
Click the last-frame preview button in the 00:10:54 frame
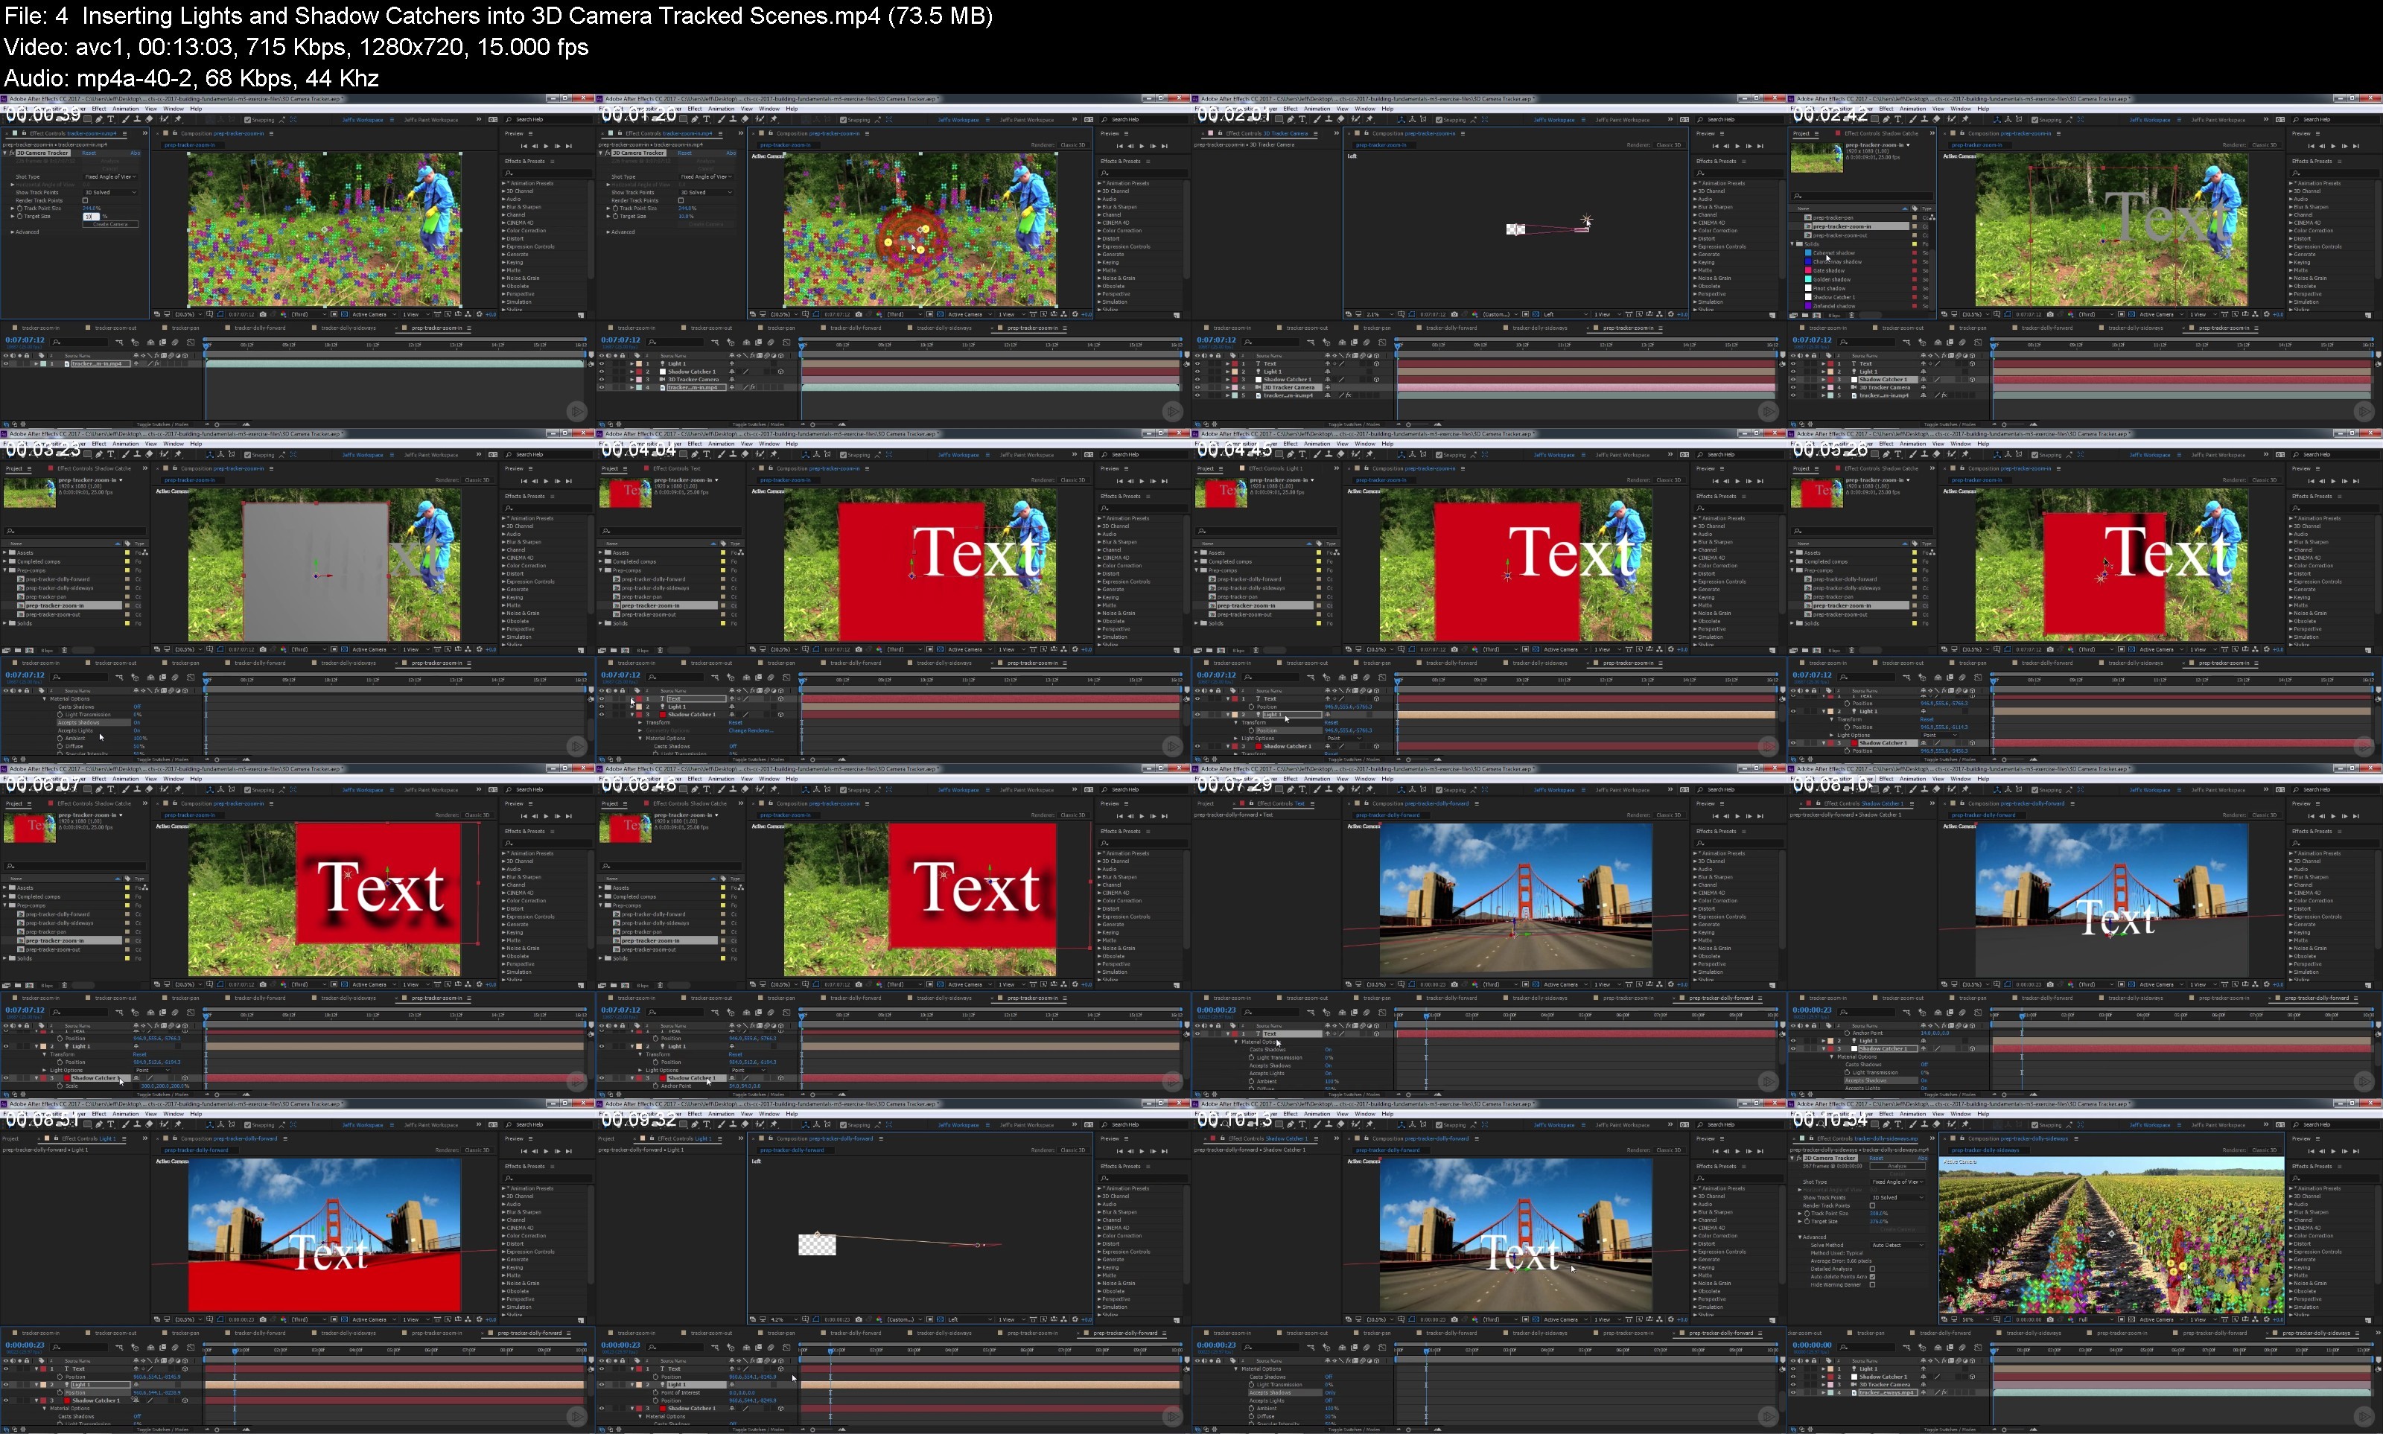2357,1152
